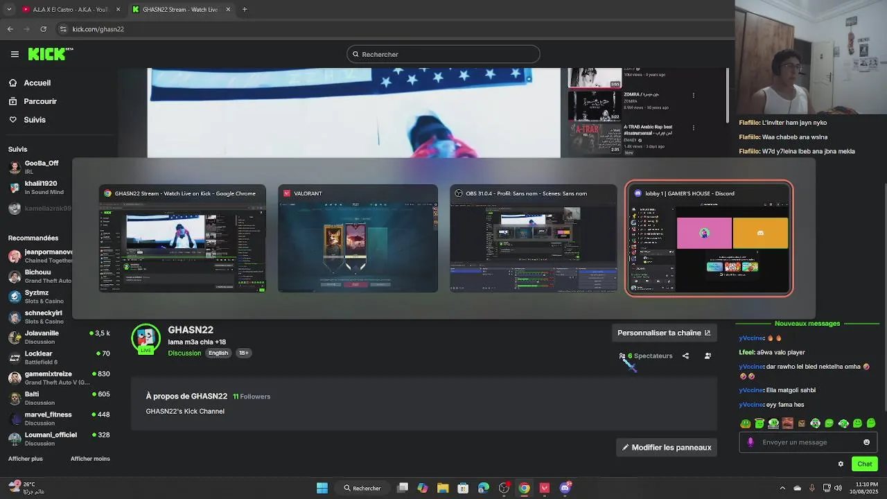This screenshot has width=887, height=499.
Task: Open the Windows Start menu
Action: [x=322, y=488]
